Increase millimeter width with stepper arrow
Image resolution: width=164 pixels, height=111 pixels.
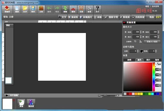(140, 36)
